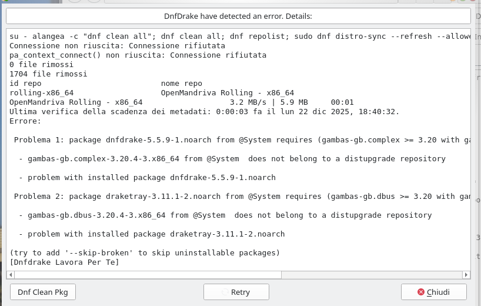Click the '--skip-broken' suggestion line
The height and width of the screenshot is (306, 481).
pos(145,253)
